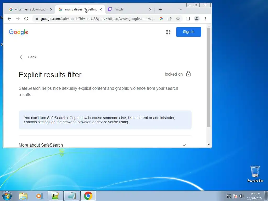This screenshot has height=201, width=268.
Task: Click the 'Explicit results filter' heading
Action: point(50,75)
